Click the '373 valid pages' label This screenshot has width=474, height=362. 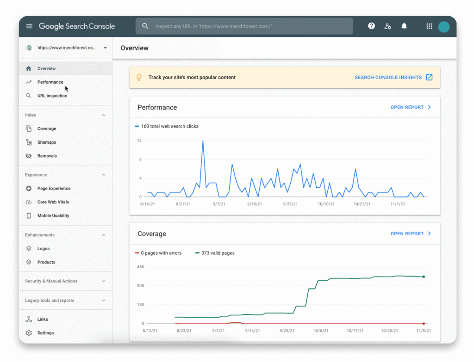pyautogui.click(x=218, y=253)
